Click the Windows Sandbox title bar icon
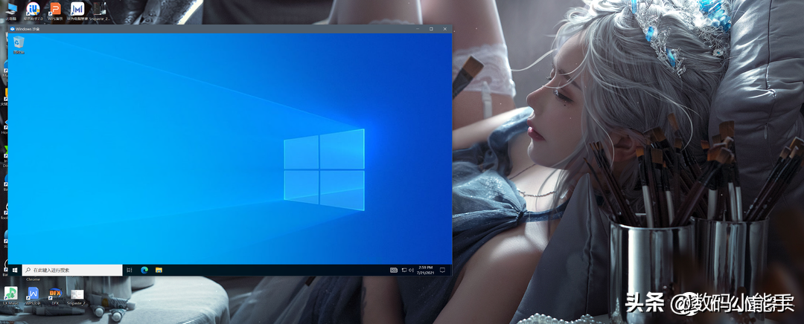804x324 pixels. tap(13, 29)
